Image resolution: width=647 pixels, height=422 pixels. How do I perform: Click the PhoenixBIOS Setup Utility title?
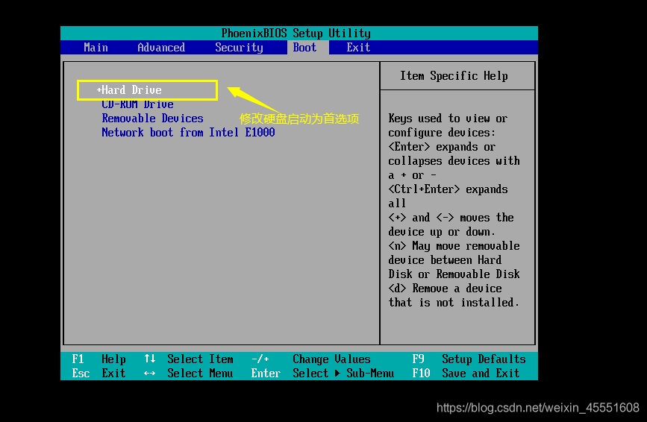296,33
